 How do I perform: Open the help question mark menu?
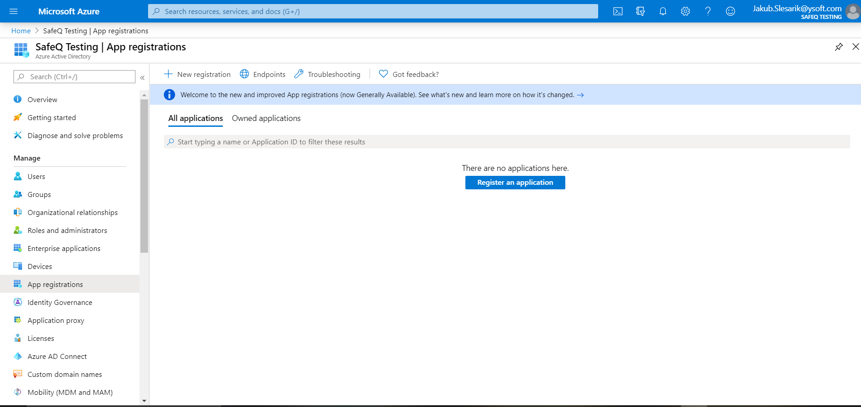pyautogui.click(x=708, y=11)
